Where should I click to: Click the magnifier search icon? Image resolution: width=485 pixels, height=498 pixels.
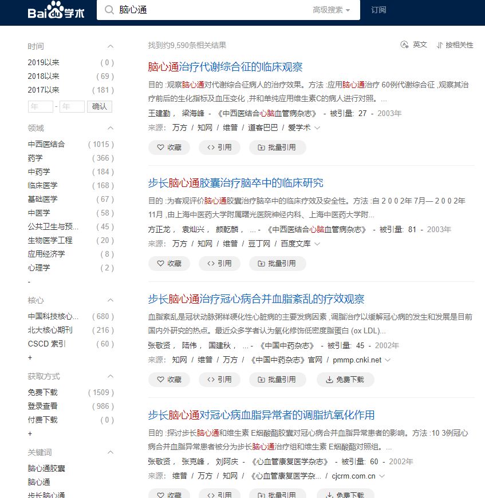(x=109, y=10)
